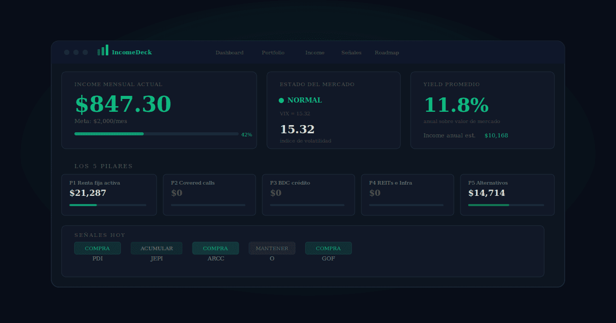Open the P5 Alternativos card
The image size is (616, 323).
pyautogui.click(x=507, y=195)
